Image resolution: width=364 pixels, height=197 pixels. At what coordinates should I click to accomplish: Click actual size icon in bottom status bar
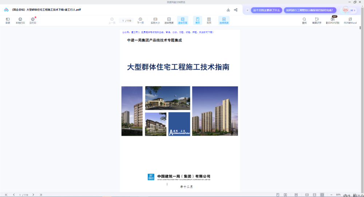click(307, 195)
